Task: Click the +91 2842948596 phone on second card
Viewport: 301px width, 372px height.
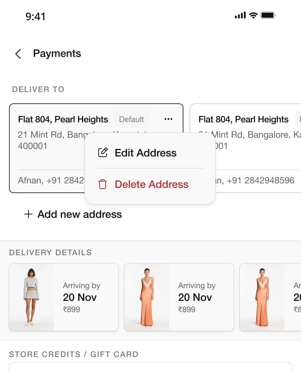Action: [x=261, y=180]
